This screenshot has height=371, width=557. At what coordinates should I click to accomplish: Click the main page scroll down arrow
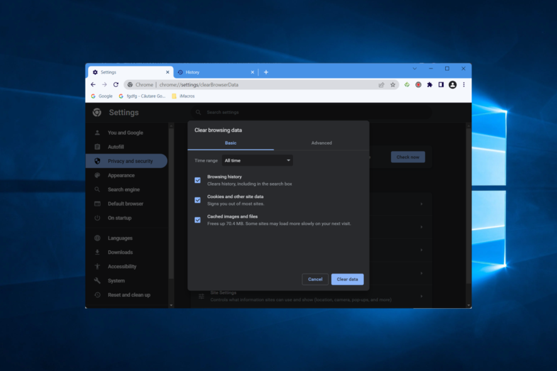coord(468,305)
